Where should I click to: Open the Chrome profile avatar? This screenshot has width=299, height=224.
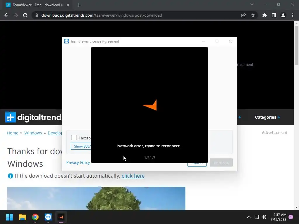pyautogui.click(x=283, y=15)
